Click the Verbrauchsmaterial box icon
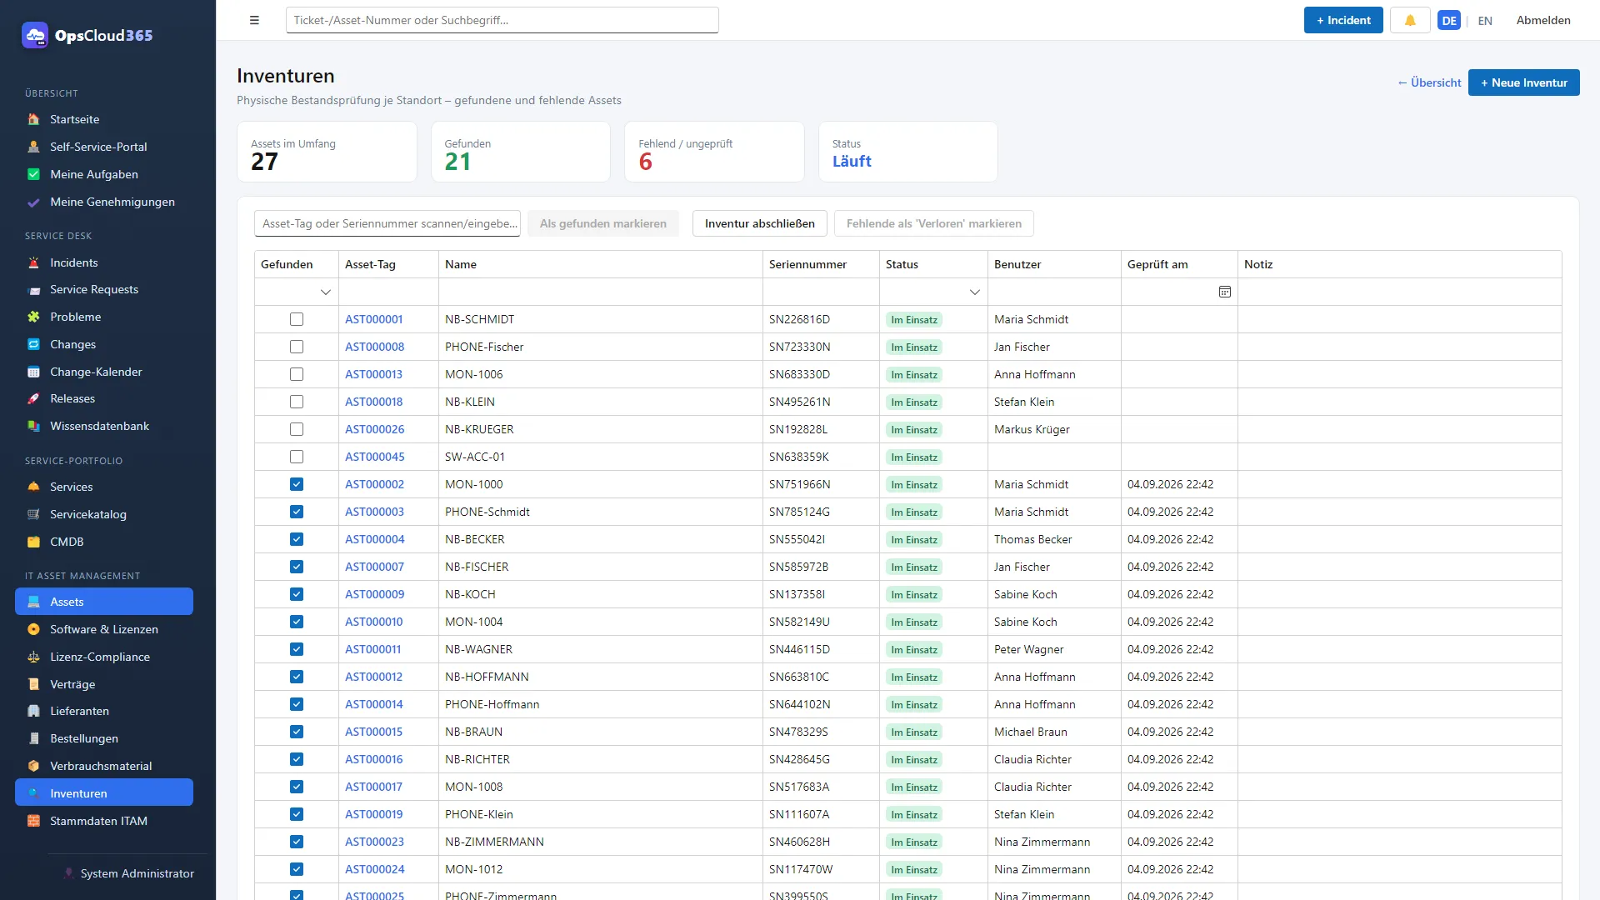The height and width of the screenshot is (900, 1600). tap(33, 766)
